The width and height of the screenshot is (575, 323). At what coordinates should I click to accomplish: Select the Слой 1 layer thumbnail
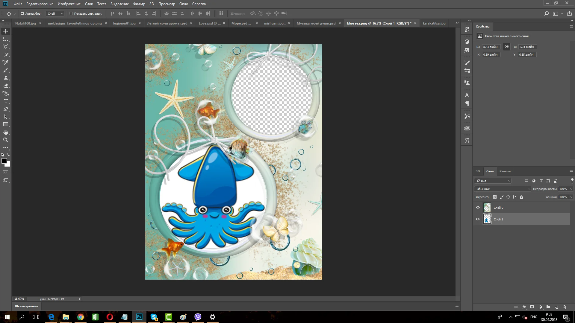(487, 220)
